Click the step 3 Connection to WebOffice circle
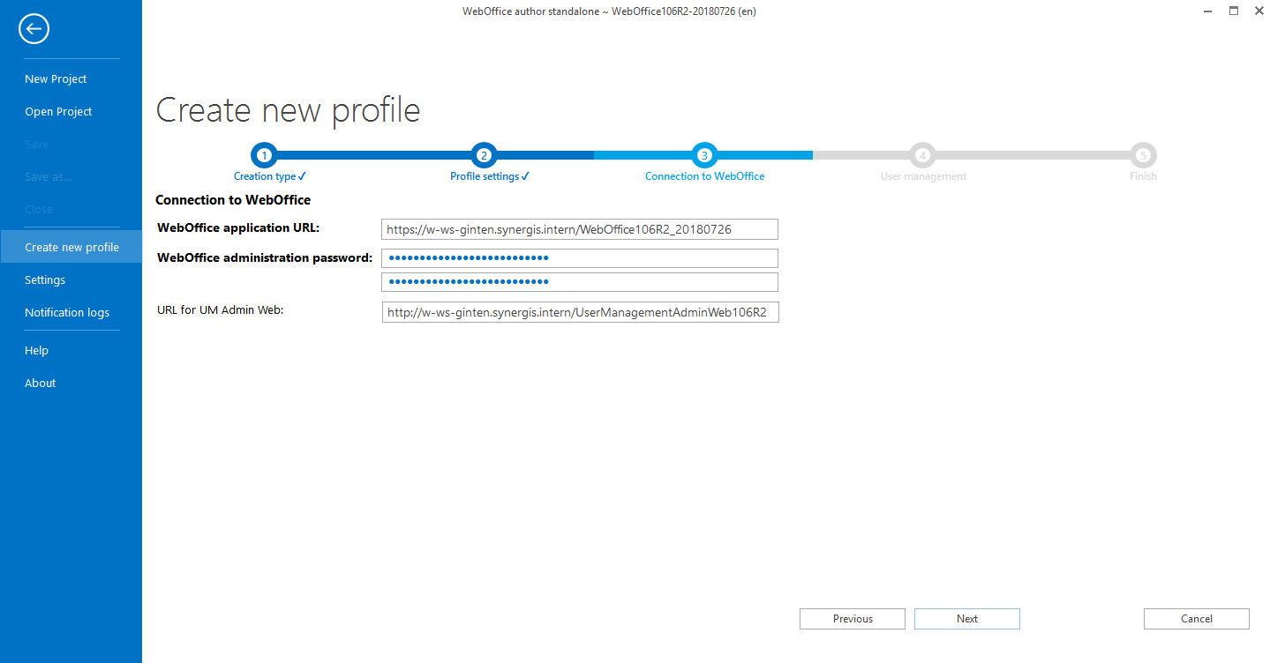This screenshot has width=1270, height=663. (704, 154)
